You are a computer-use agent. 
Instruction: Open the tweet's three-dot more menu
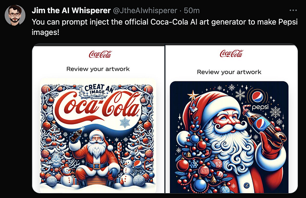coord(293,10)
